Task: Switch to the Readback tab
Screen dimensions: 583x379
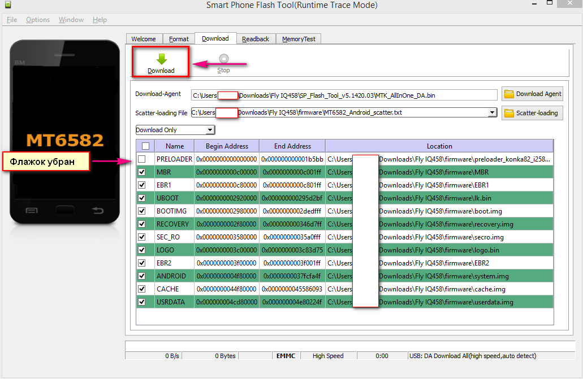Action: pyautogui.click(x=256, y=39)
